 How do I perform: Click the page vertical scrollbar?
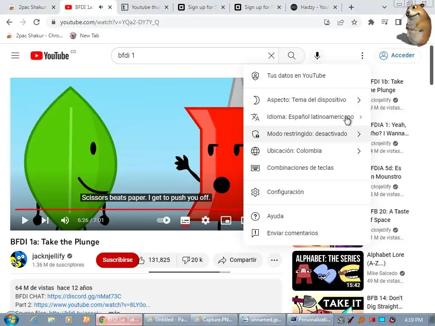point(432,65)
